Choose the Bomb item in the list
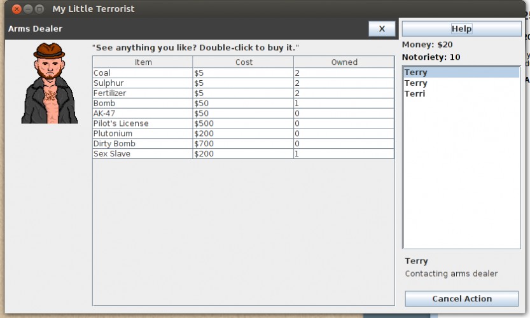530x318 pixels. (x=243, y=103)
